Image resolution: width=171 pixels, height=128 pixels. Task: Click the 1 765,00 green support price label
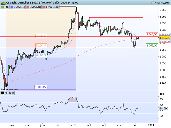(x=152, y=46)
